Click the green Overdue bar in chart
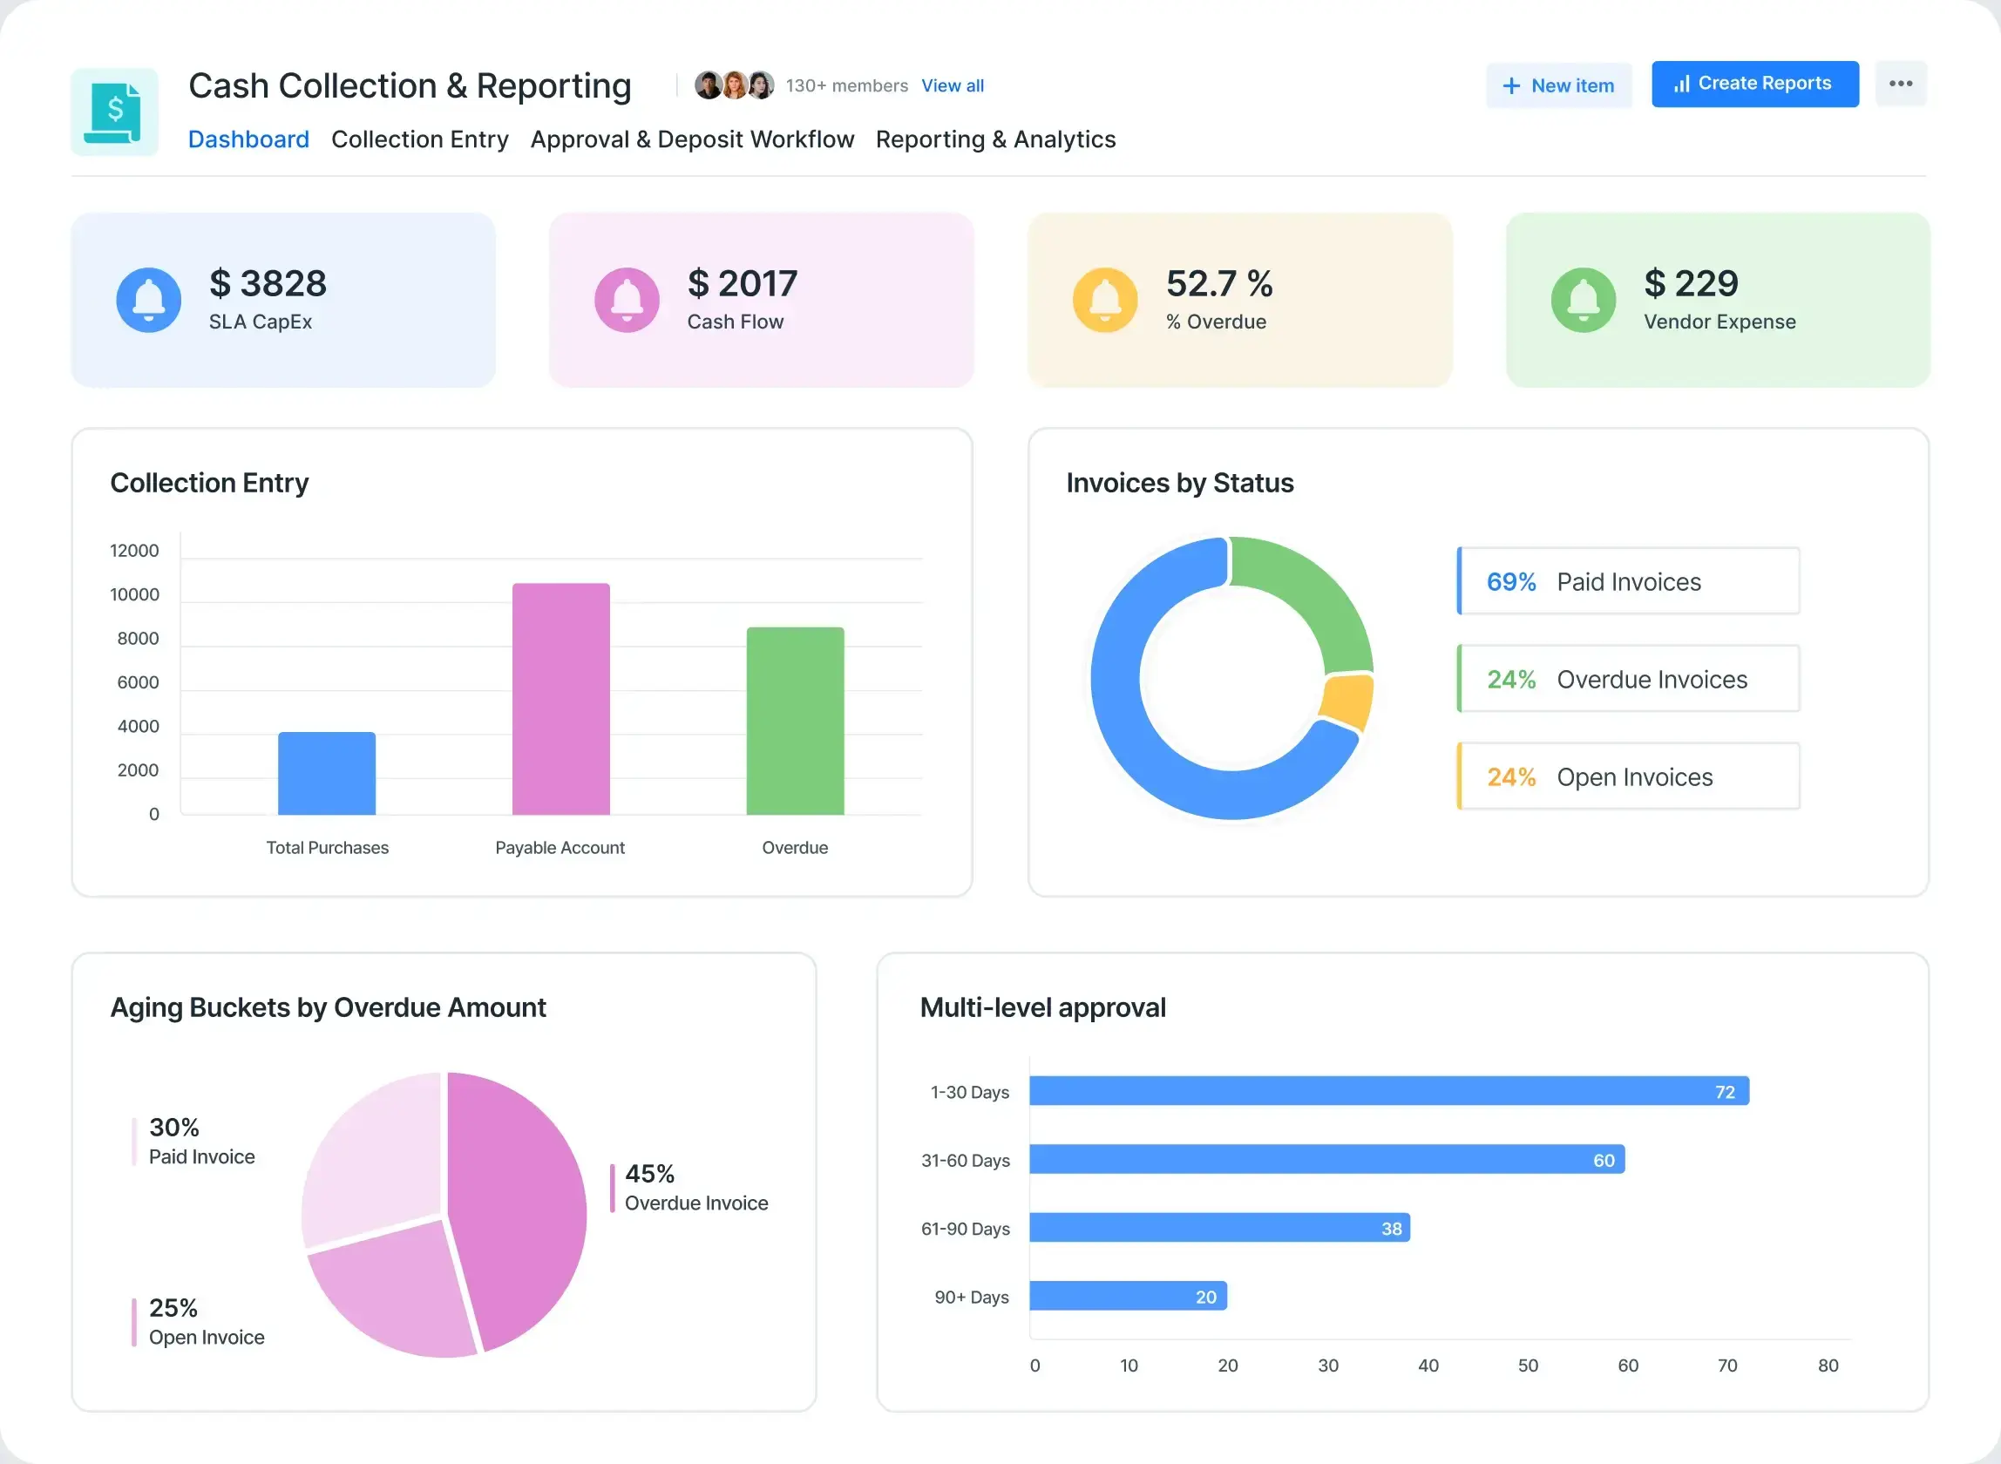The height and width of the screenshot is (1464, 2001). [x=795, y=721]
